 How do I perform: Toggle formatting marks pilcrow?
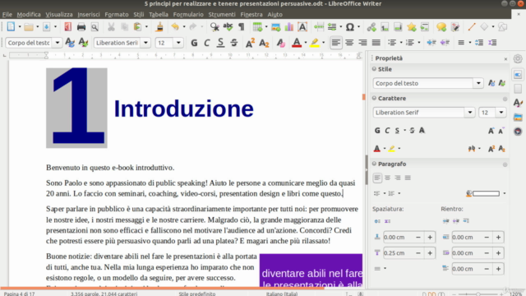coord(241,27)
